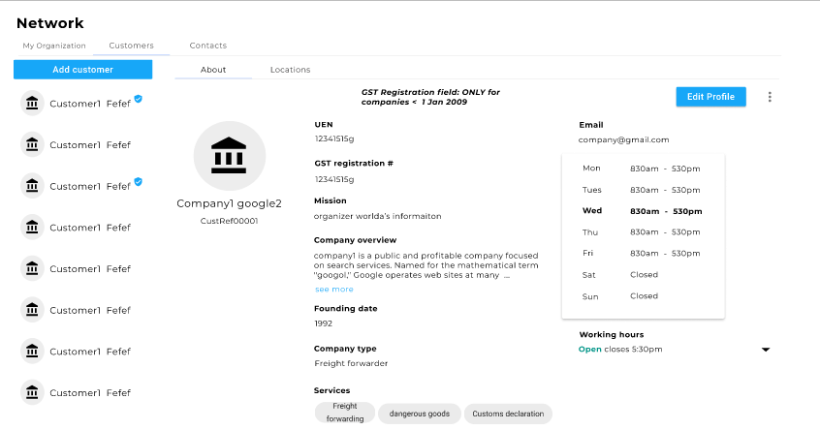
Task: Click the last customer's bank icon in list
Action: pos(32,392)
